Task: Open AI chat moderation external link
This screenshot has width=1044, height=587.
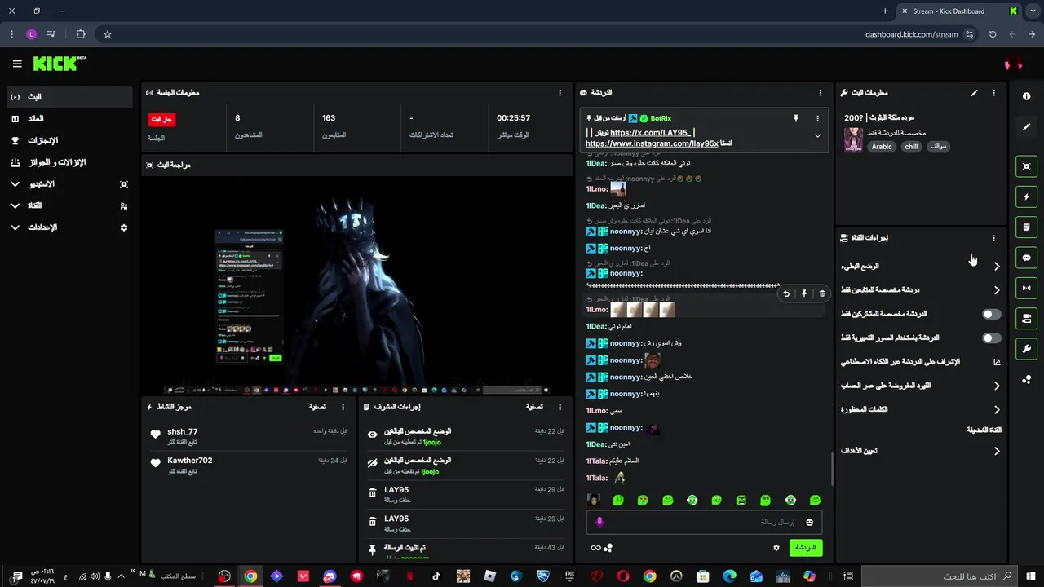Action: (997, 362)
